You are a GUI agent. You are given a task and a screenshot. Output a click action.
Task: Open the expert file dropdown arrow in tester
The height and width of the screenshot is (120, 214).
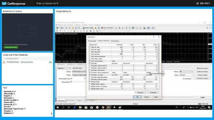pos(192,68)
